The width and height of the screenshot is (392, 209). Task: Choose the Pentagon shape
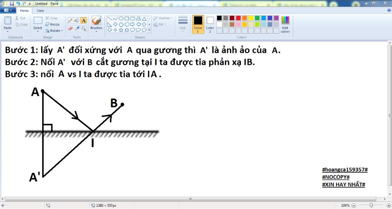coord(121,24)
